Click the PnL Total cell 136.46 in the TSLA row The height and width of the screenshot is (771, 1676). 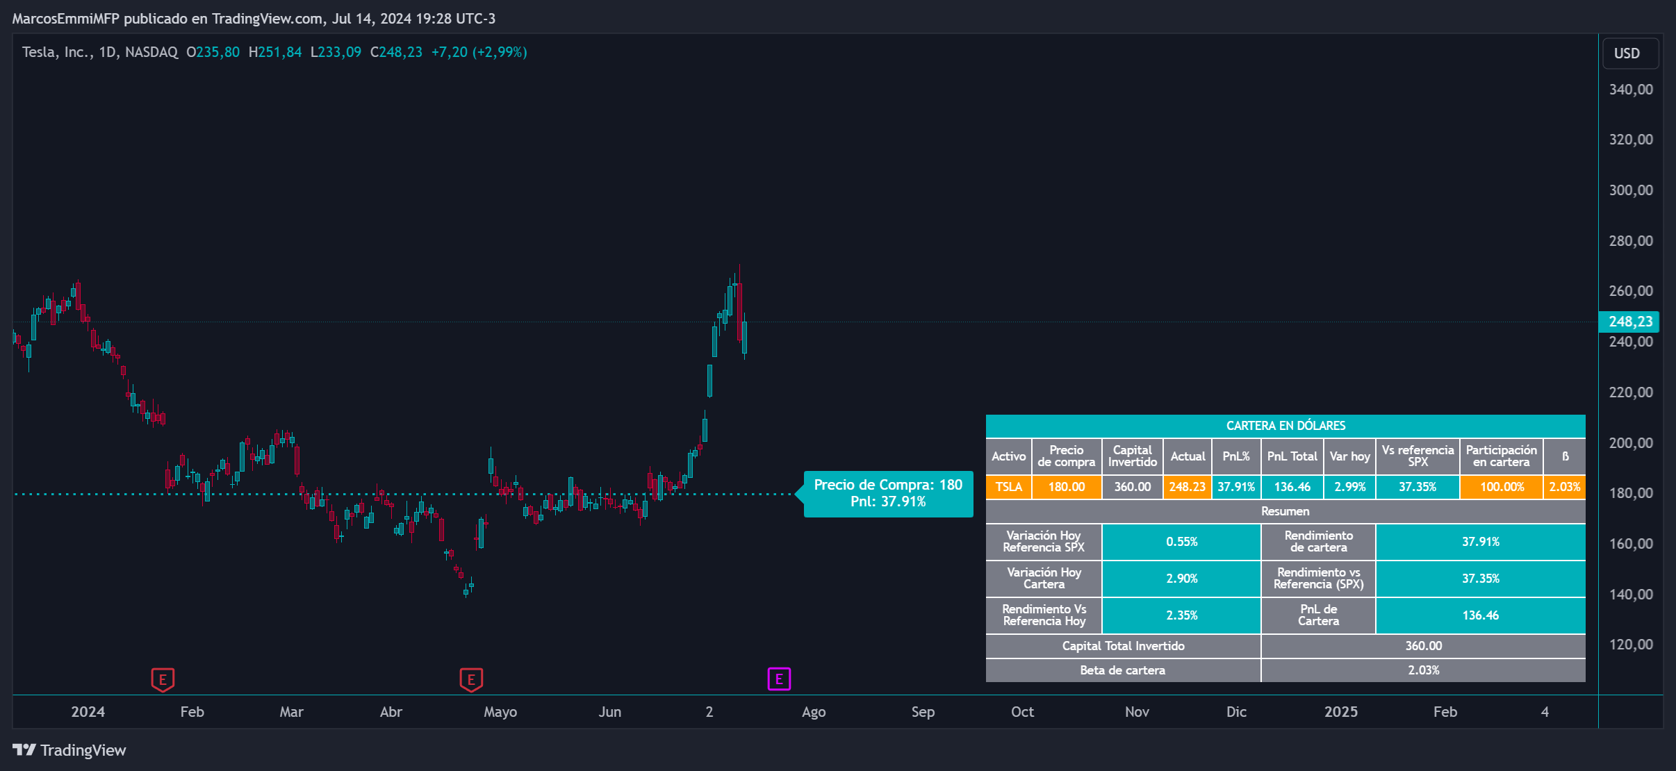click(x=1292, y=487)
